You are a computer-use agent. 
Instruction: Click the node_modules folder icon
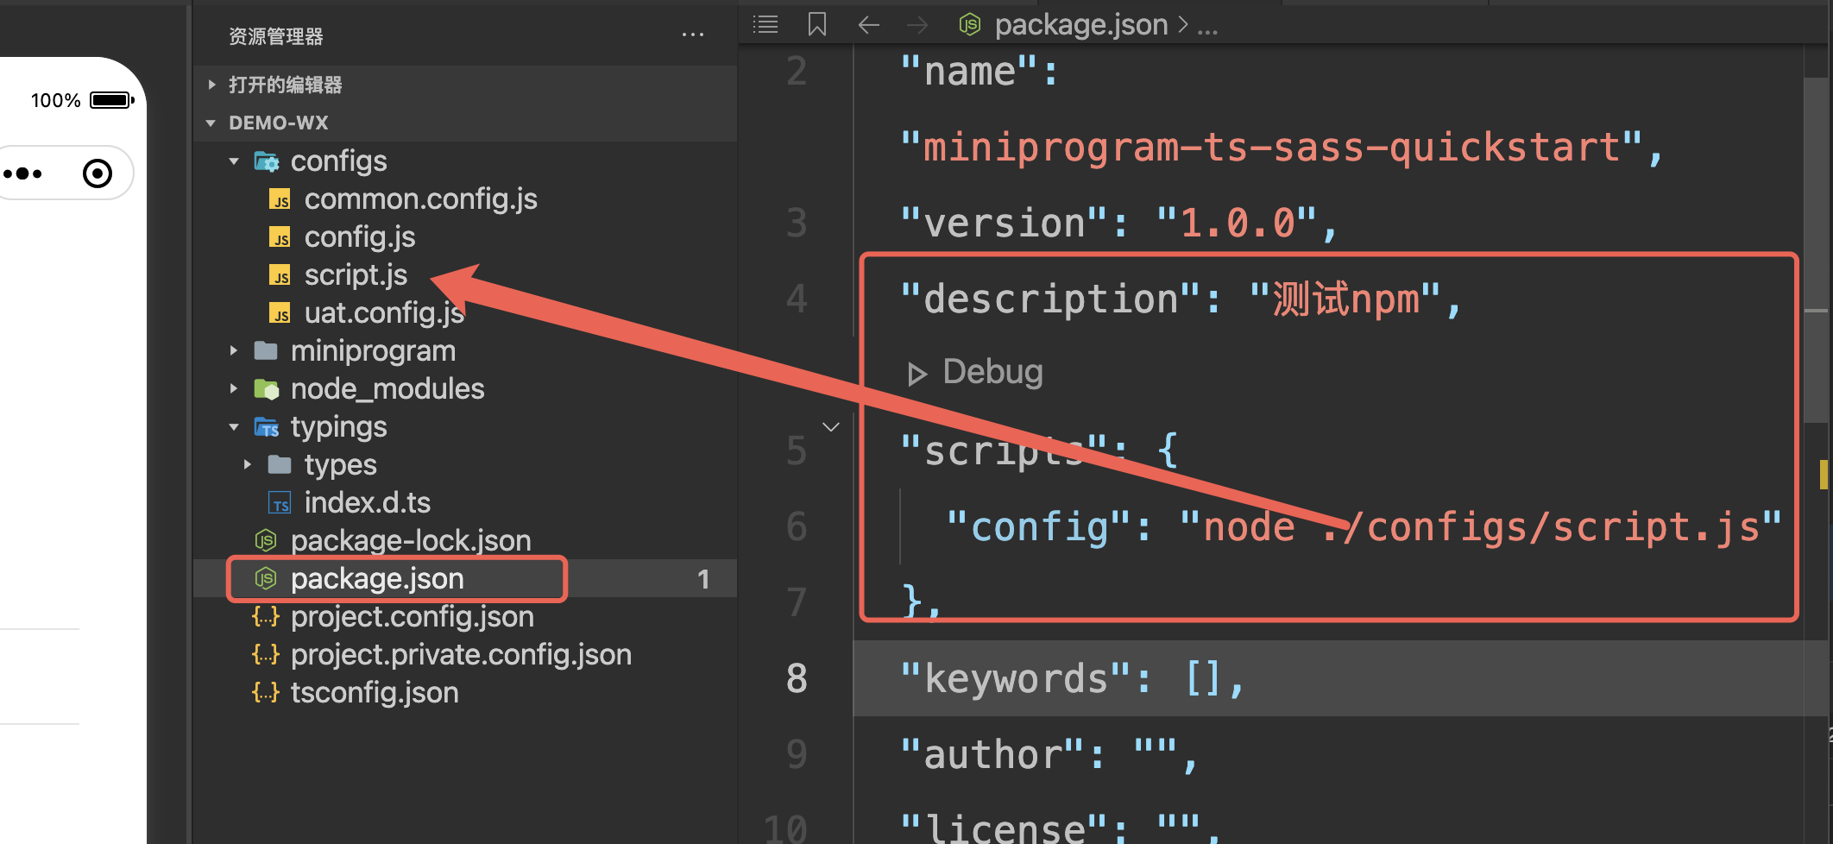point(266,389)
